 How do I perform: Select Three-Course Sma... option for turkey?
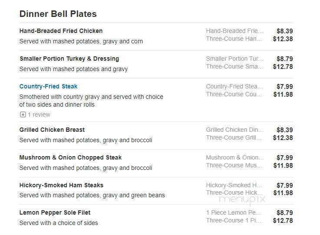pyautogui.click(x=235, y=66)
